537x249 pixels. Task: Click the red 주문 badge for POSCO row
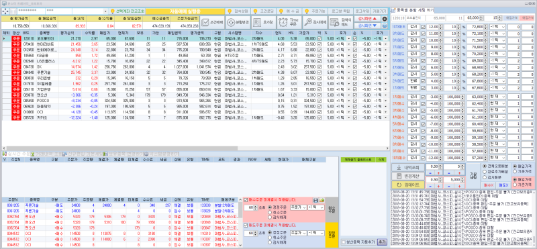pos(16,101)
